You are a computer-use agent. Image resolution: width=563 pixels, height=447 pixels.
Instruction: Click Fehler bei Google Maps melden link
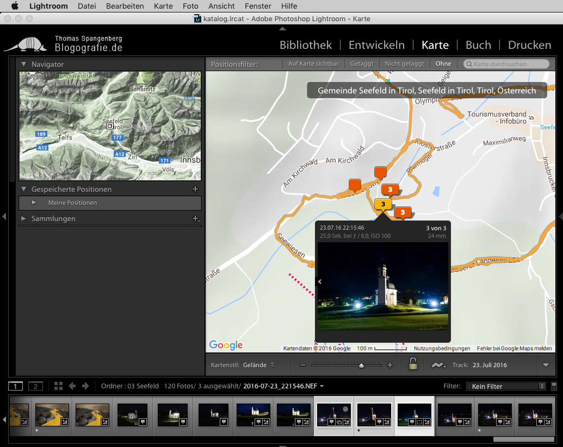(x=514, y=349)
